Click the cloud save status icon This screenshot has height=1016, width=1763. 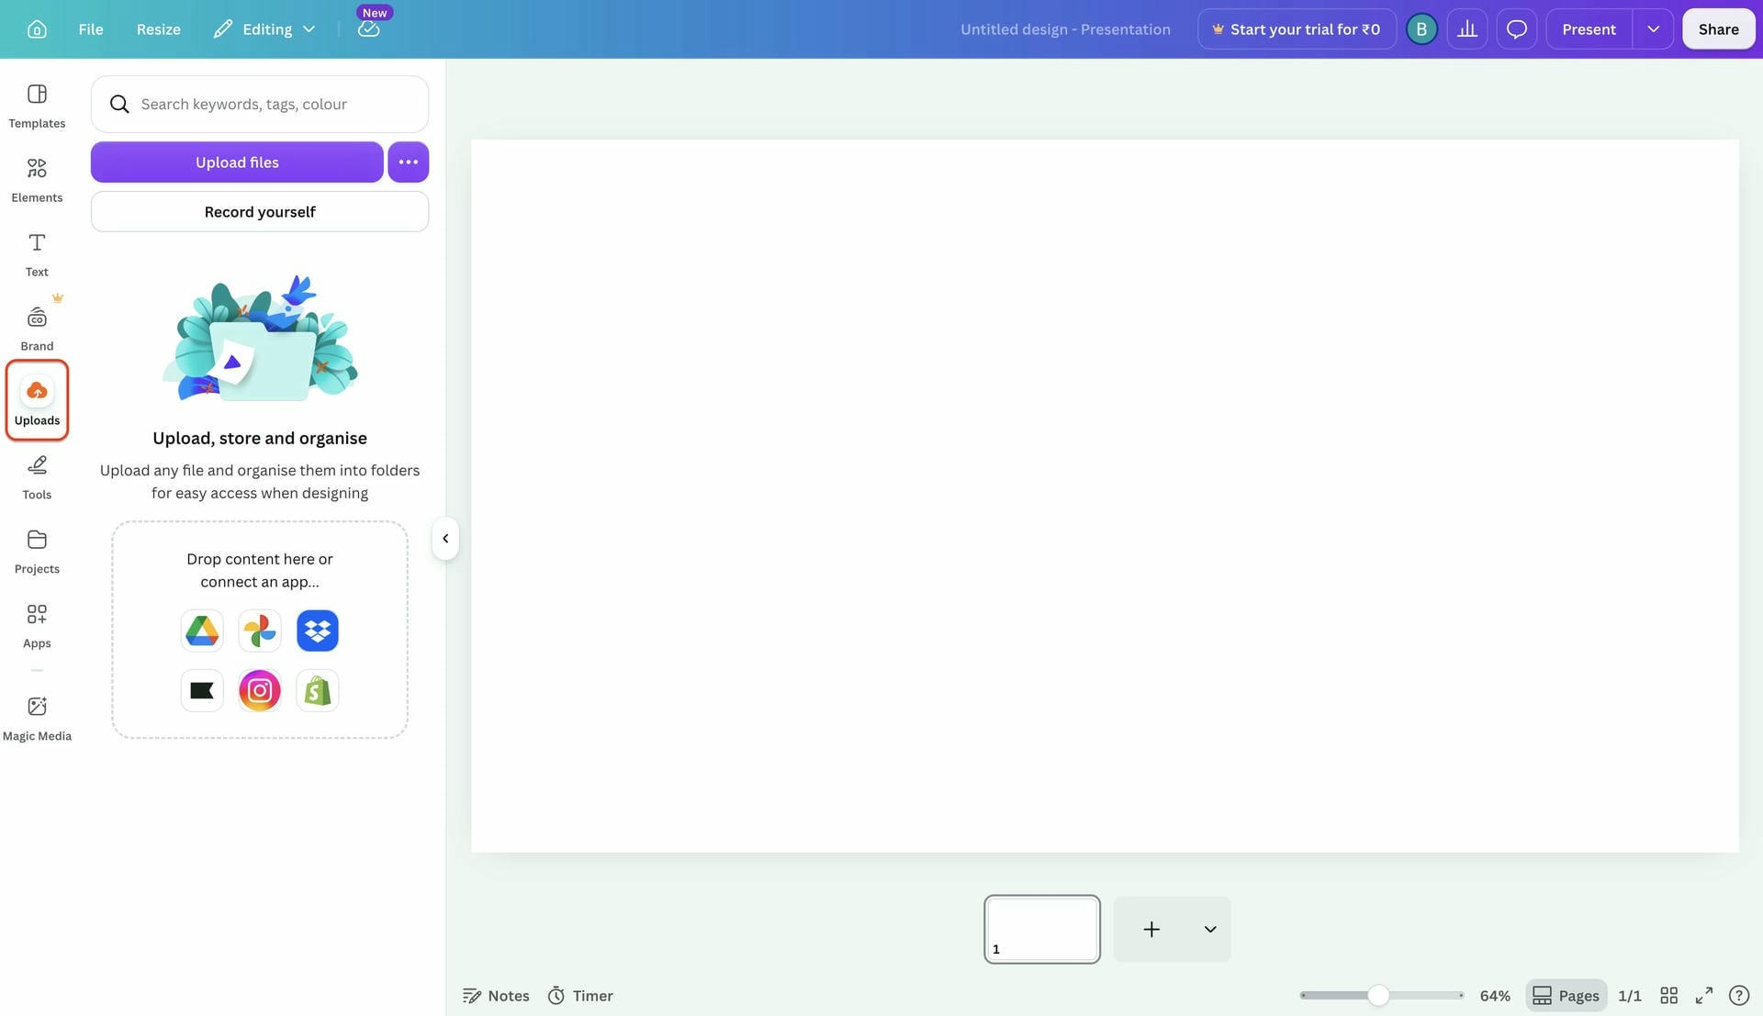[x=368, y=29]
